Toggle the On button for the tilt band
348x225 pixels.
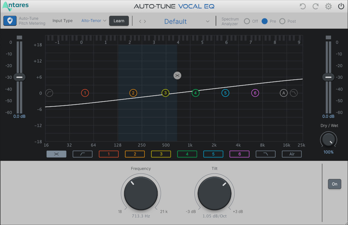click(334, 184)
